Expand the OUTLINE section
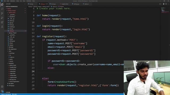The image size is (170, 95). coord(8,92)
